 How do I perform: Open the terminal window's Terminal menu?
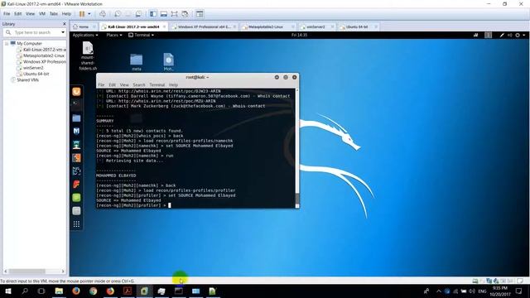(x=157, y=85)
